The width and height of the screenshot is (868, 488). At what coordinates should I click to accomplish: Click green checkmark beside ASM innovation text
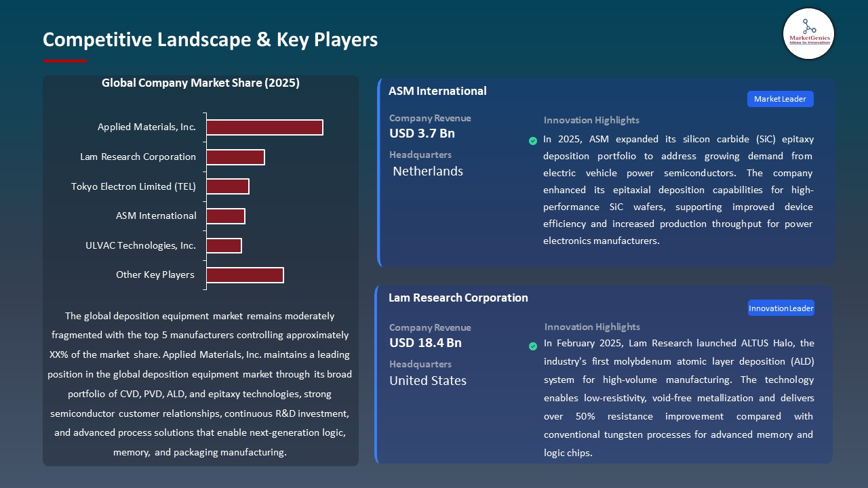pos(533,141)
